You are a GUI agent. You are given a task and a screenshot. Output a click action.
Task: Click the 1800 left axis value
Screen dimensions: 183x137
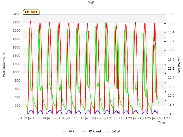pyautogui.click(x=17, y=39)
